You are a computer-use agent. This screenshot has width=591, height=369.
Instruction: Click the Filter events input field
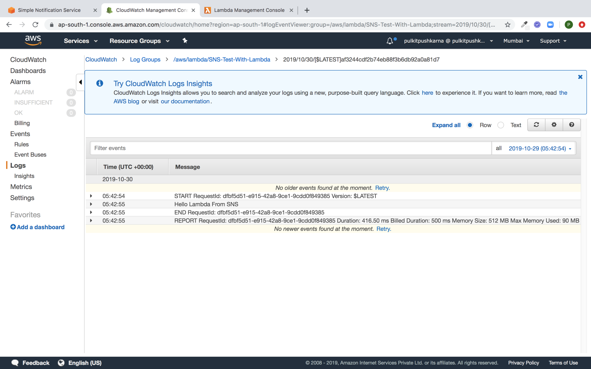pos(290,148)
